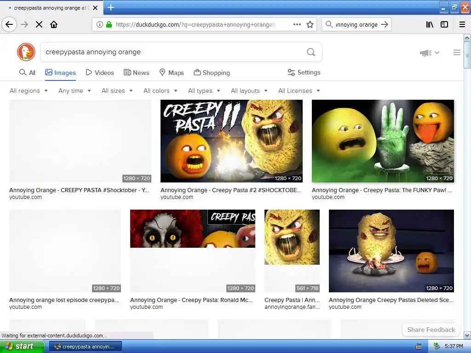Screen dimensions: 471x353
Task: Open a new browser tab
Action: click(111, 7)
